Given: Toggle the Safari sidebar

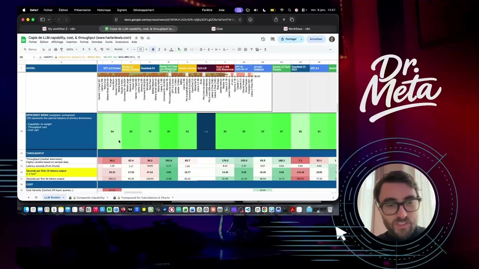Looking at the screenshot, I should pyautogui.click(x=42, y=19).
